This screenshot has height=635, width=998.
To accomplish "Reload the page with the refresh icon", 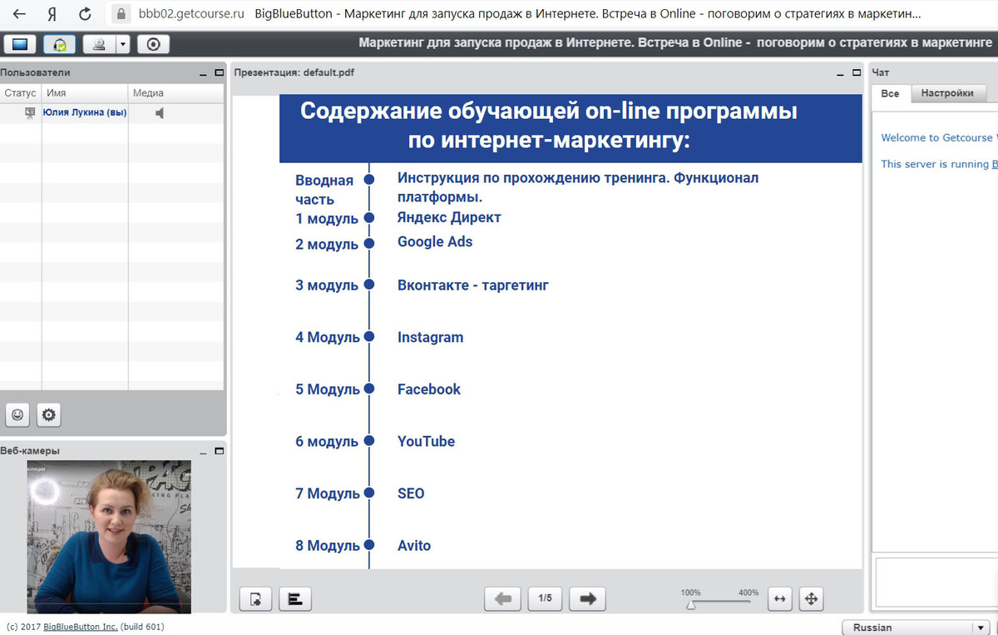I will point(85,14).
